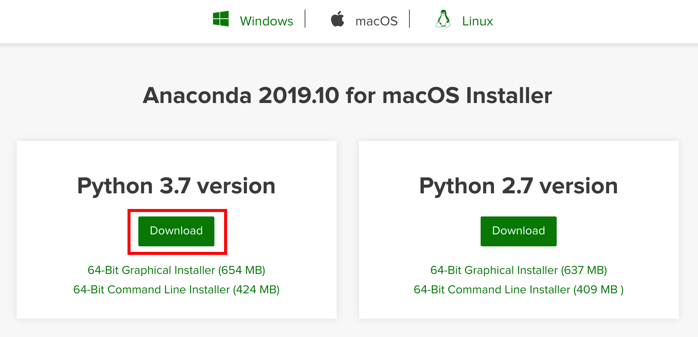Click the 409 MB Command Line Installer link
The height and width of the screenshot is (337, 698).
coord(519,289)
